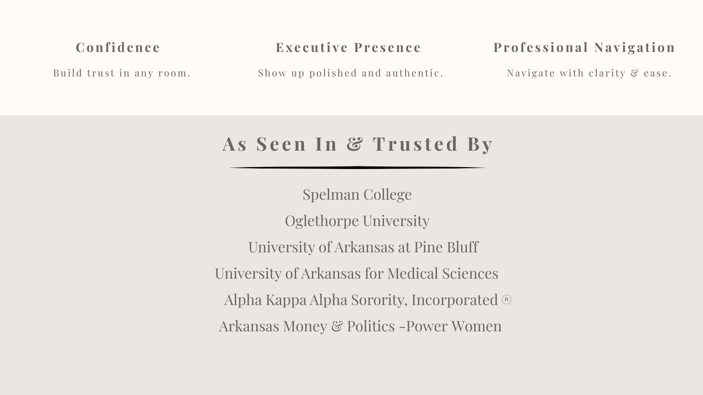Select the 'Build trust in any room' tagline
This screenshot has height=395, width=703.
[x=122, y=73]
